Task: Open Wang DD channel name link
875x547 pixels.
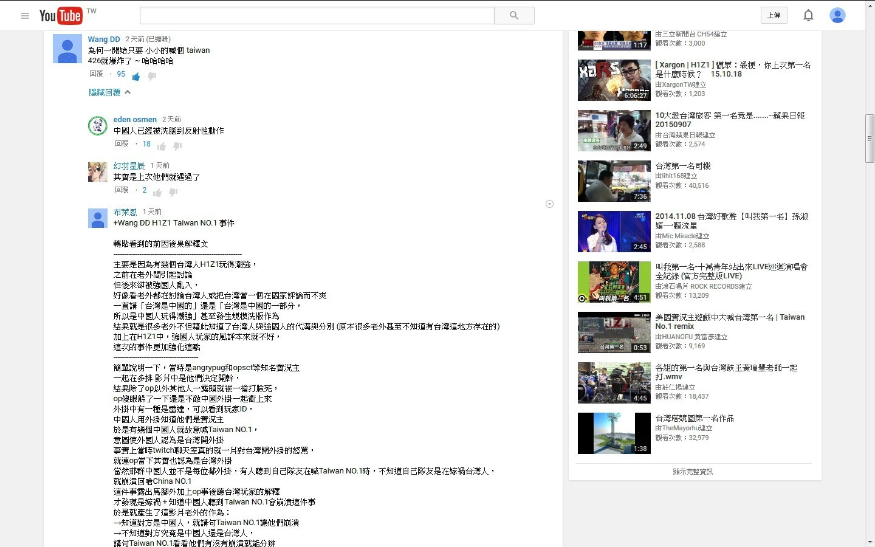Action: click(x=104, y=39)
